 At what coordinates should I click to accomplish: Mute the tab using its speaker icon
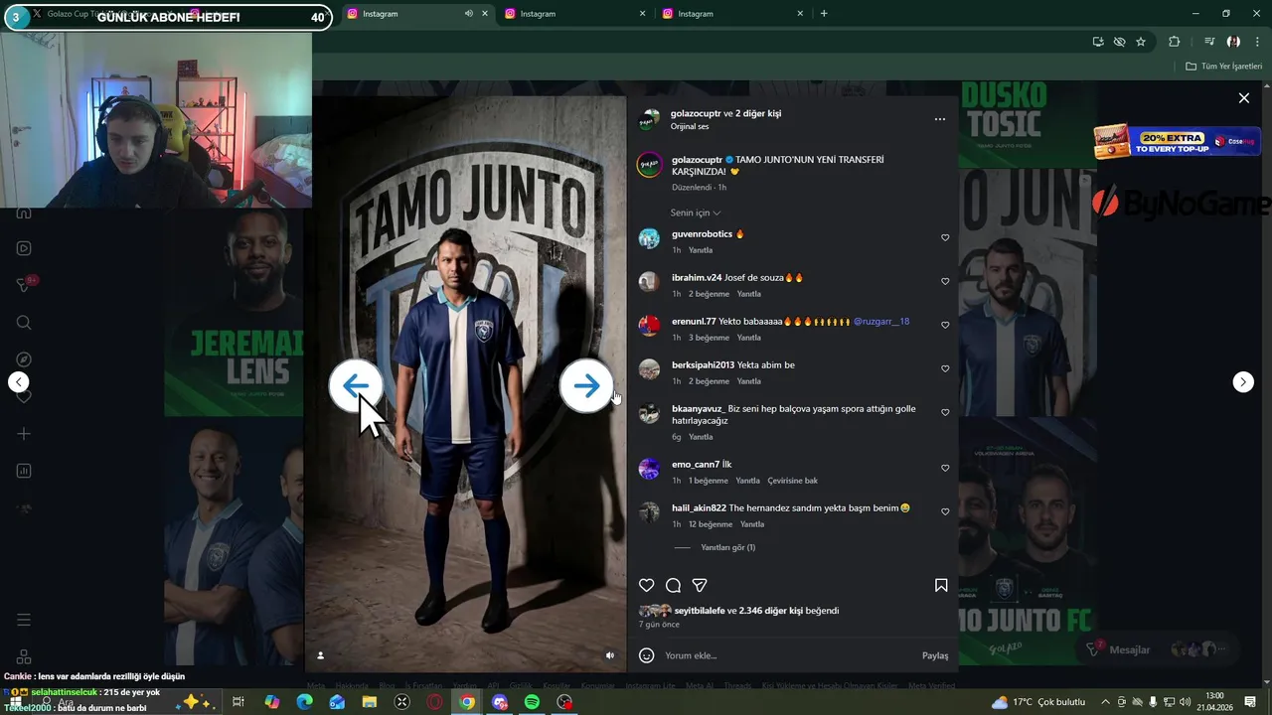click(468, 14)
